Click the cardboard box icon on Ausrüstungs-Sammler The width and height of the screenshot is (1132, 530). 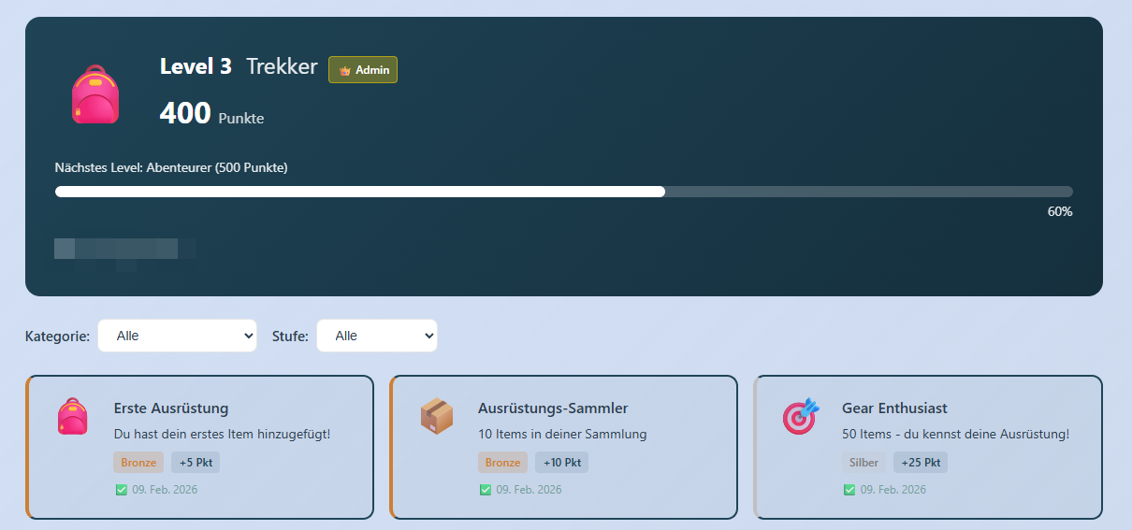[436, 416]
